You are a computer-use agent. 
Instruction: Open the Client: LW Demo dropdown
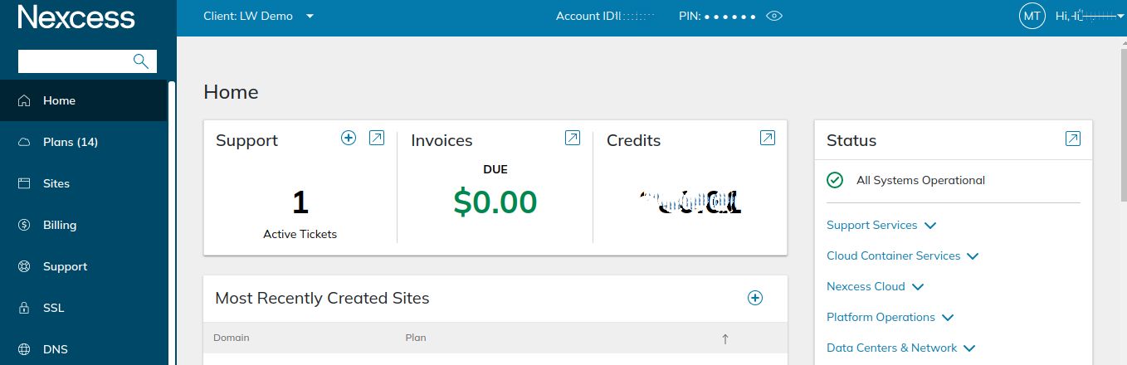click(x=258, y=16)
